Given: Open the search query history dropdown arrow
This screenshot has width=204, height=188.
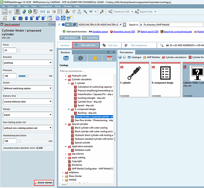Looking at the screenshot, I should click(x=125, y=24).
